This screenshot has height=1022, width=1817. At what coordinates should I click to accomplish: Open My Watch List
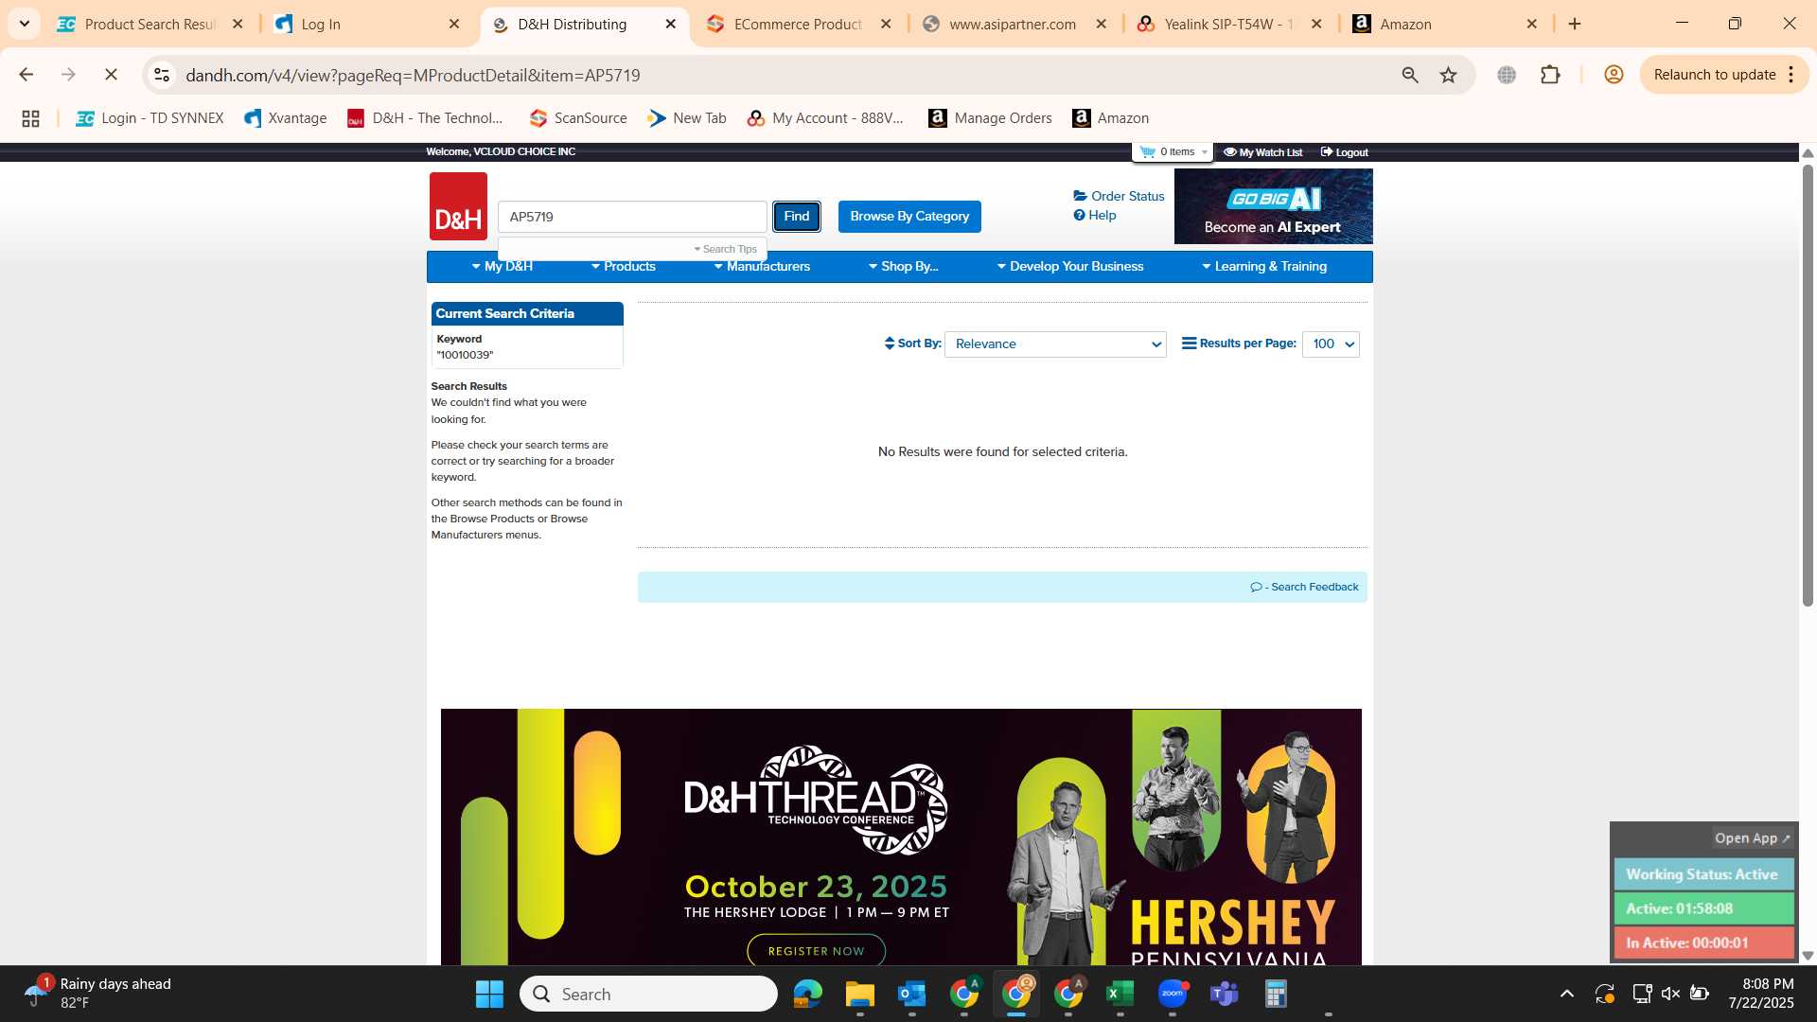[x=1262, y=152]
